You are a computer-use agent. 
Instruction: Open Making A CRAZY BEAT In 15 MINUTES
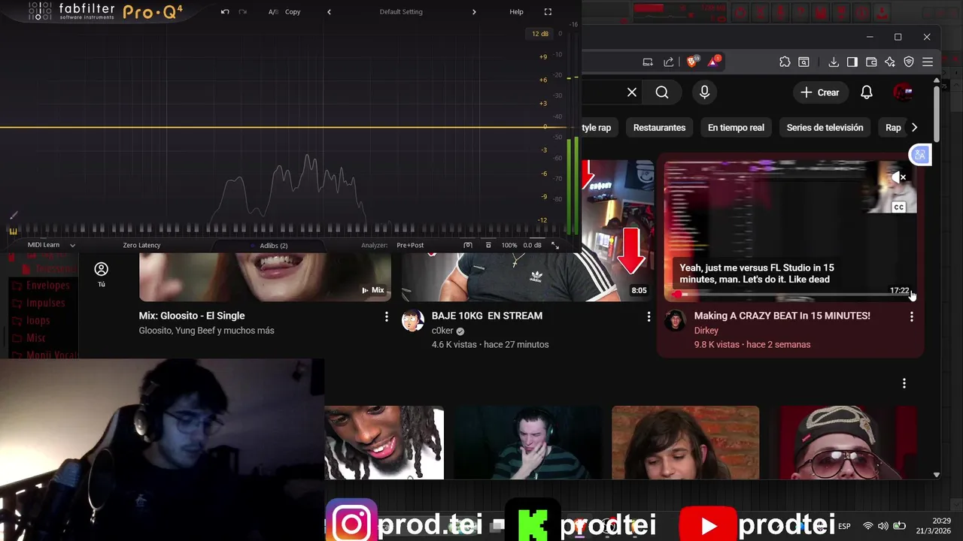tap(782, 316)
